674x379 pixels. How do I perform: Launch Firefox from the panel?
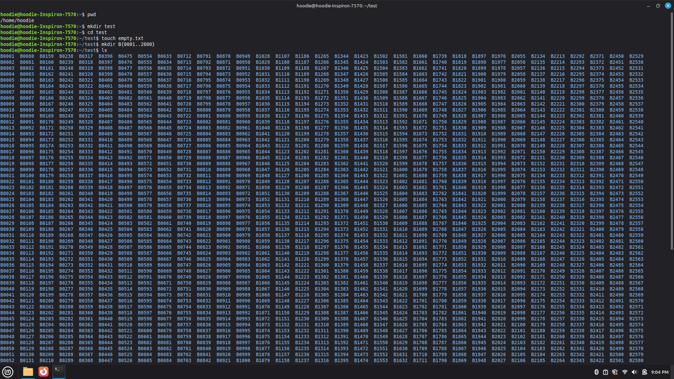(44, 372)
